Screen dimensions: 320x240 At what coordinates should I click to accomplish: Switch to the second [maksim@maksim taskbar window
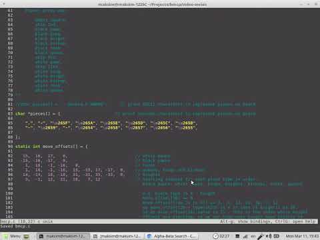pyautogui.click(x=117, y=236)
